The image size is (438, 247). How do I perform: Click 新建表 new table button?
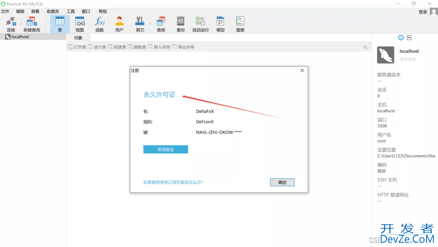pos(117,47)
